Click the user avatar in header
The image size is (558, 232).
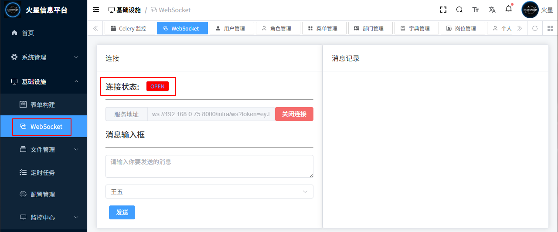coord(530,10)
